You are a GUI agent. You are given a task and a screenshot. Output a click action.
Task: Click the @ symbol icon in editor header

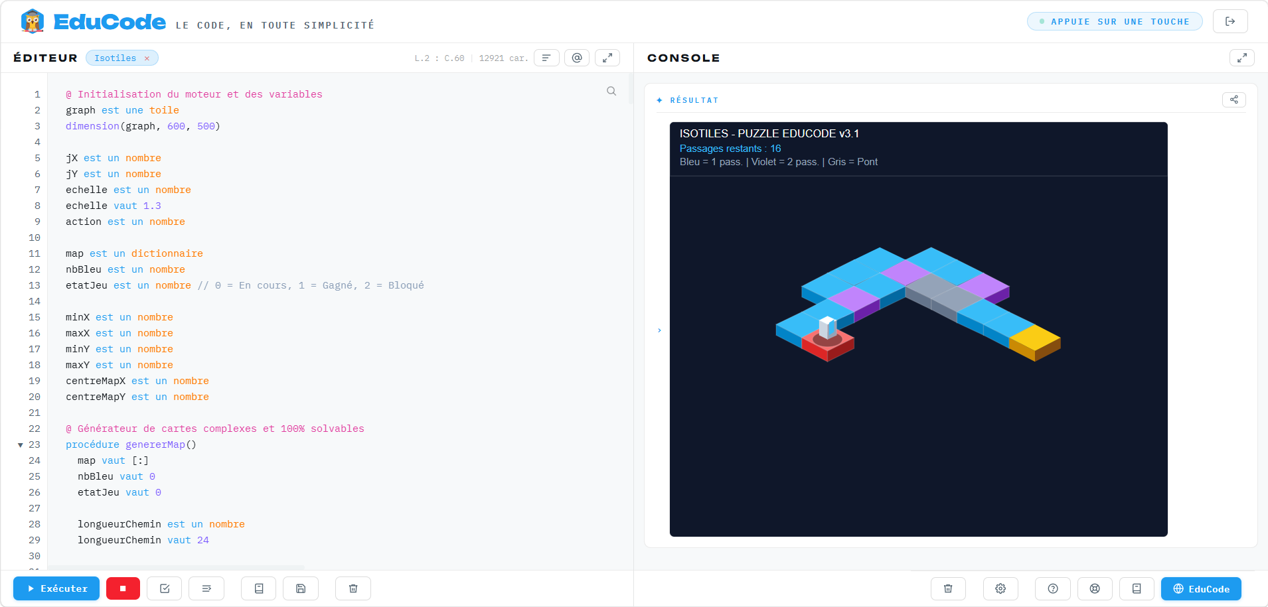pos(577,58)
